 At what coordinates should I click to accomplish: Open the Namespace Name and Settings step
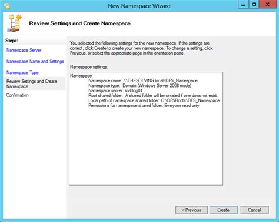[x=35, y=62]
